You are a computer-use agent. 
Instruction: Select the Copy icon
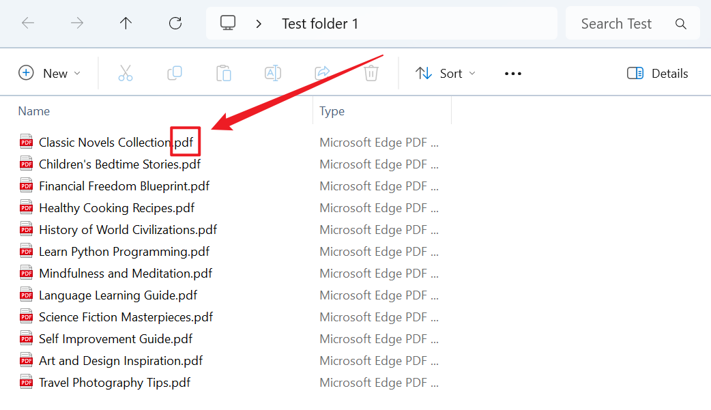(175, 73)
